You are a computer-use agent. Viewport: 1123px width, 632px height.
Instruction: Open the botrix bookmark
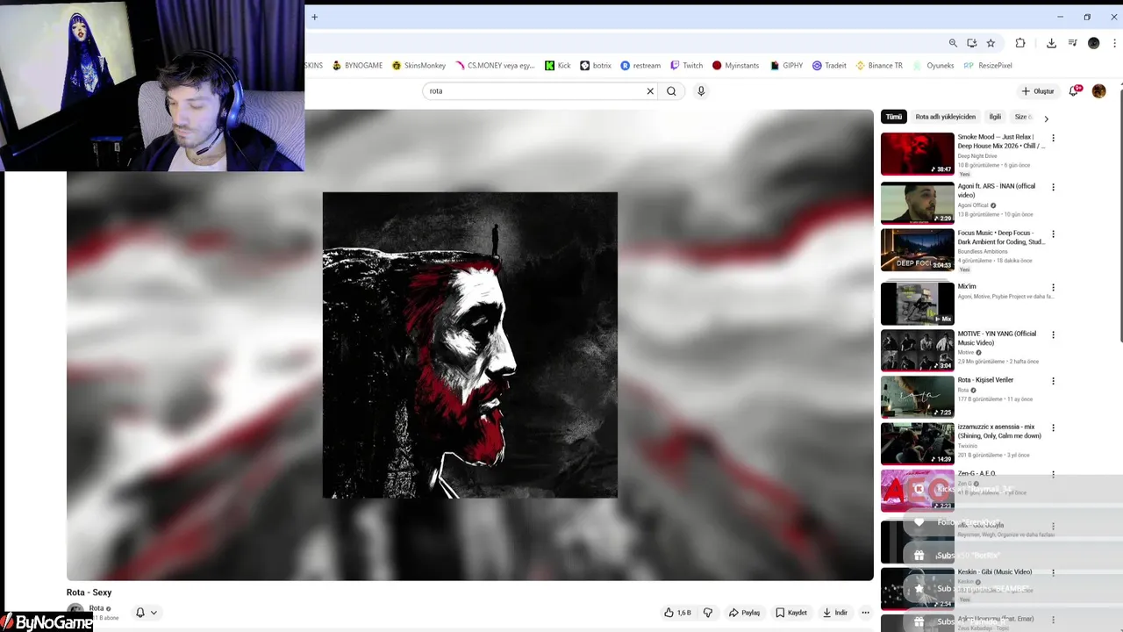596,66
